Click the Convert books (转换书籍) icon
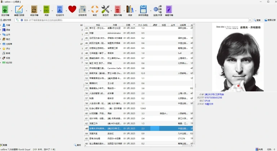 click(34, 9)
